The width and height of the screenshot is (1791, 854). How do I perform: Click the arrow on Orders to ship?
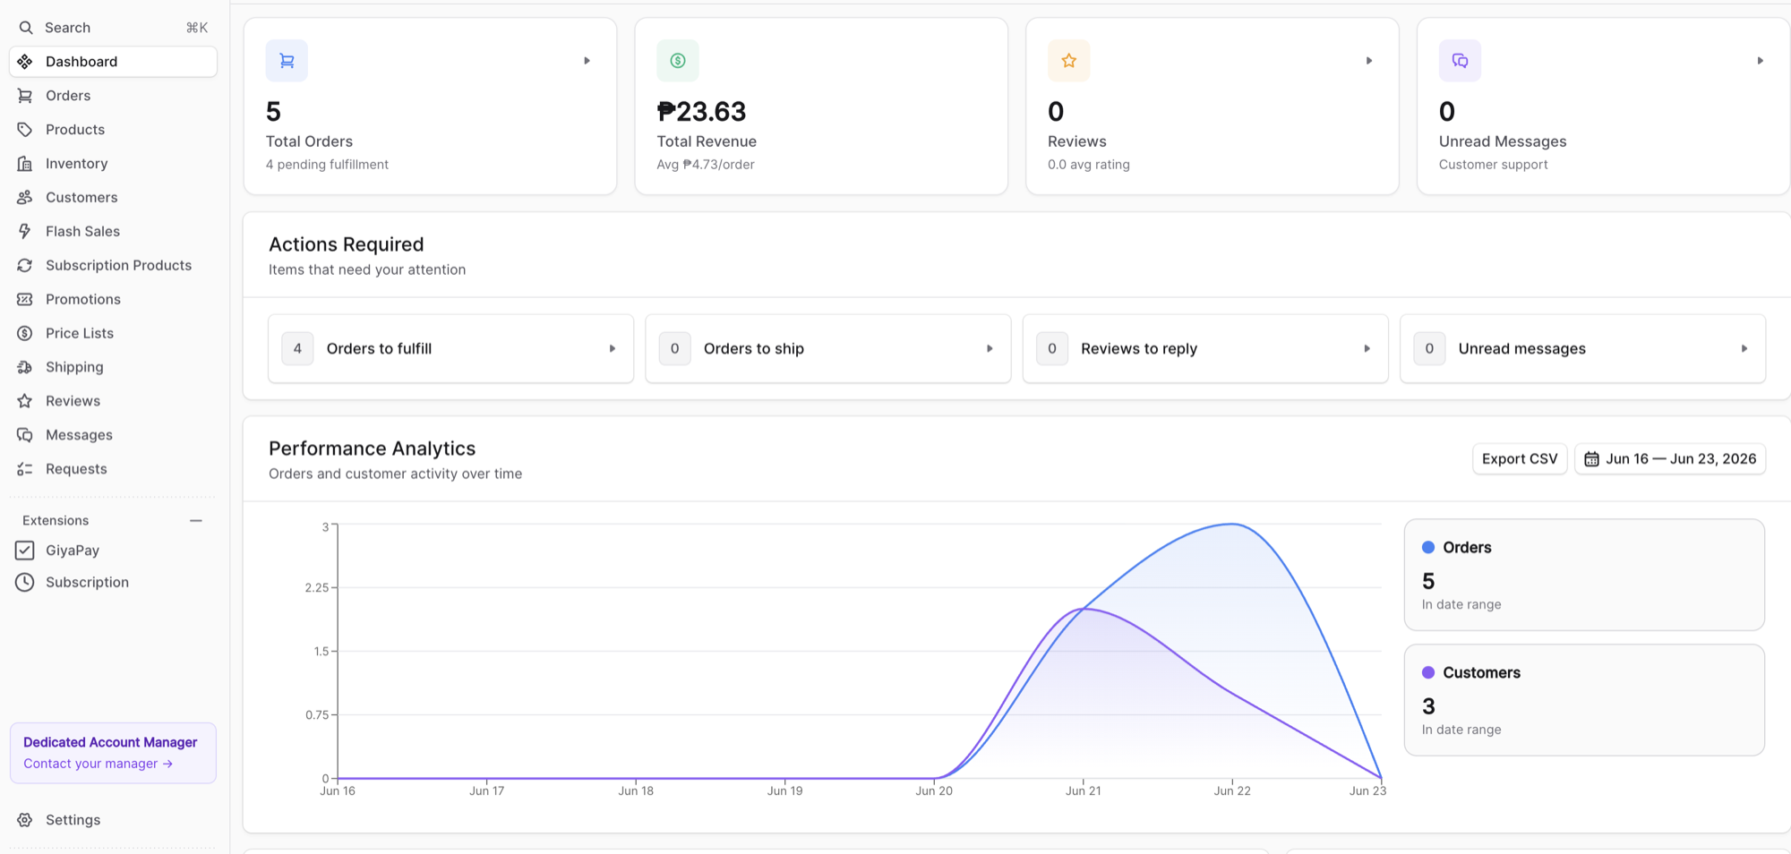coord(990,349)
